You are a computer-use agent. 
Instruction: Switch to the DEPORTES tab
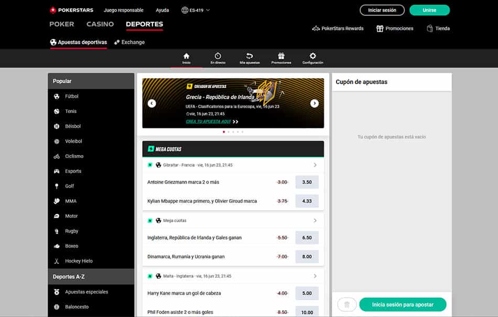(x=145, y=24)
